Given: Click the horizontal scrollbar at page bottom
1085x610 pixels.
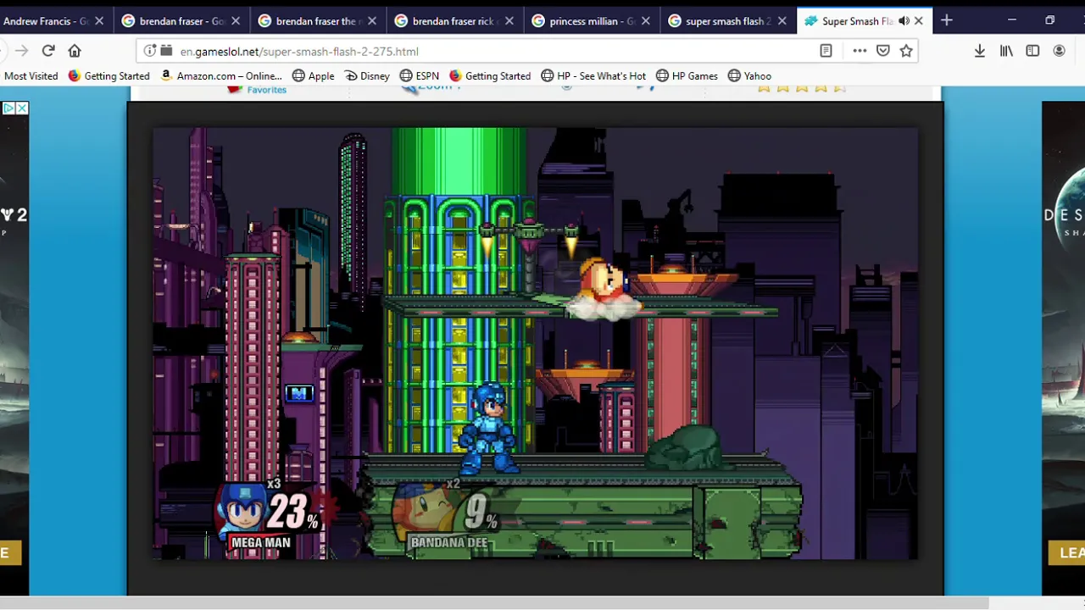Looking at the screenshot, I should [x=494, y=602].
